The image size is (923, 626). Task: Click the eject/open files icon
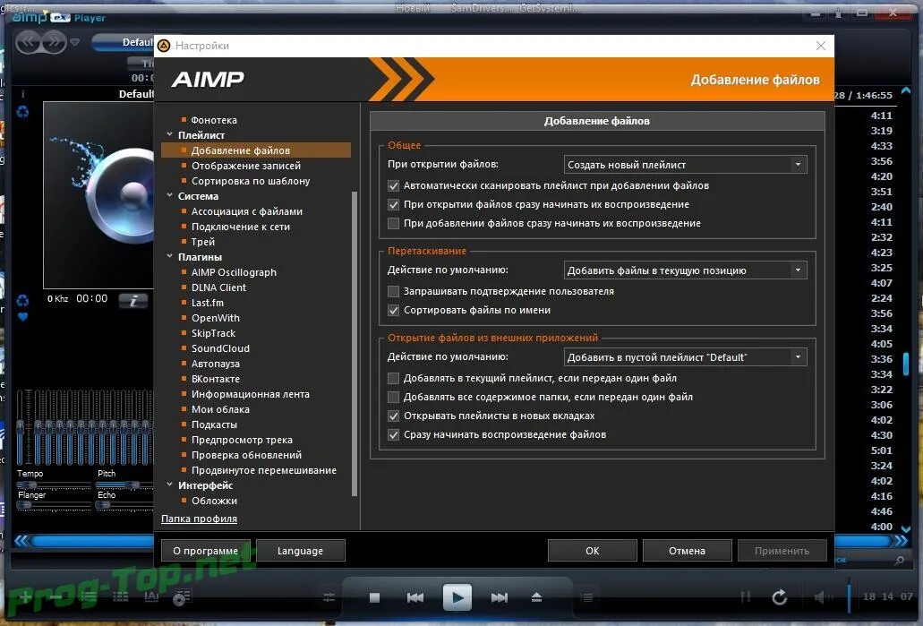click(x=536, y=597)
